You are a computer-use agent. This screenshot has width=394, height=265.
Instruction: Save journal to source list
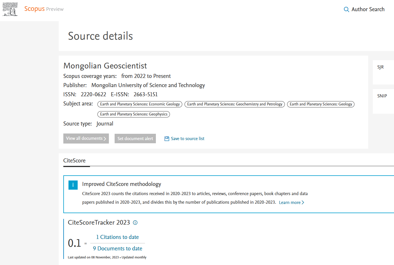click(187, 139)
